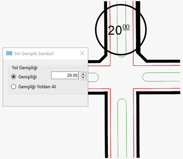The width and height of the screenshot is (183, 159).
Task: Decrease road width using the down arrow
Action: 83,77
